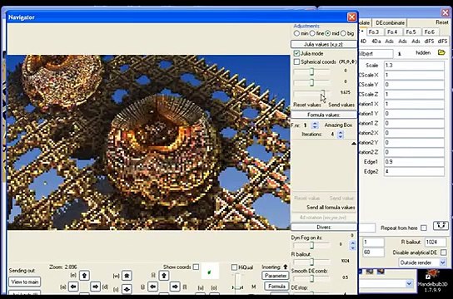Click Reset values under Julia sliders
Viewport: 453px width, 299px height.
(307, 105)
